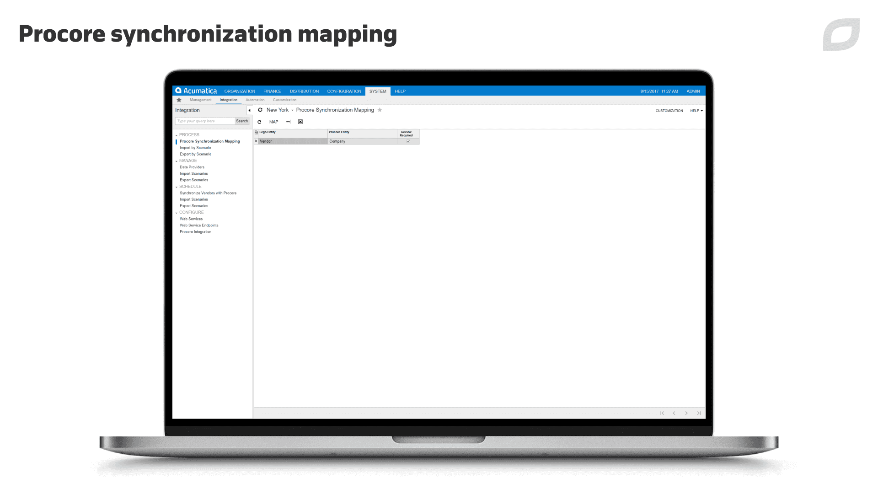Collapse the SCHEDULE section
This screenshot has width=878, height=494.
pos(177,187)
